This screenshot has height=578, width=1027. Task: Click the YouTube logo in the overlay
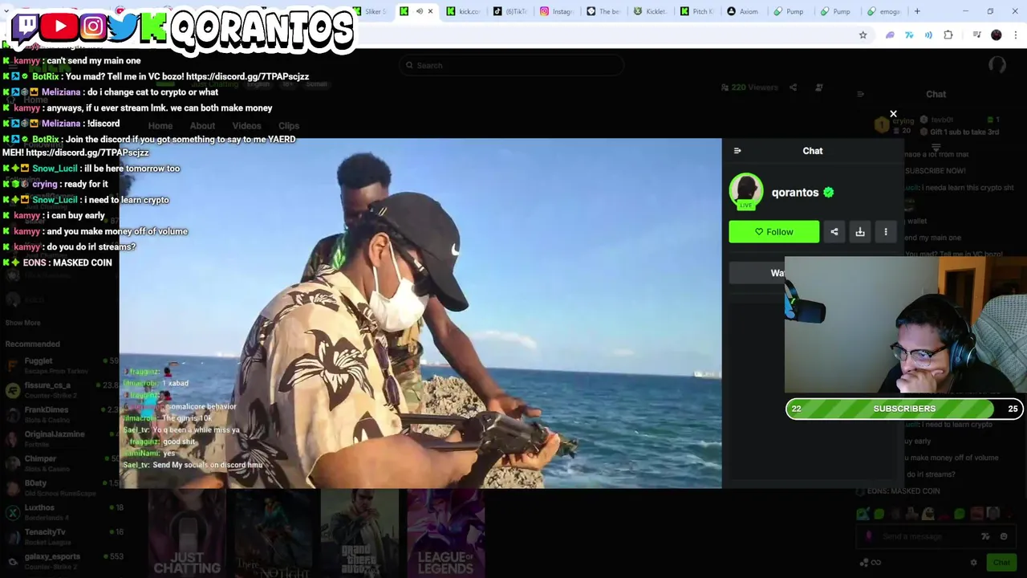point(59,26)
